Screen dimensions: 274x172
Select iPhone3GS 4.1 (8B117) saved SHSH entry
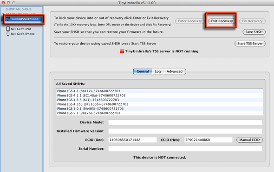click(x=159, y=91)
